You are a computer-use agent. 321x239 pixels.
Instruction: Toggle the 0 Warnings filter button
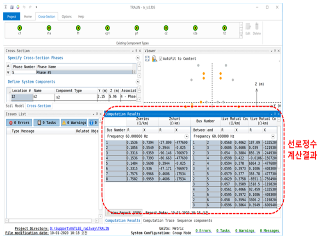coord(74,123)
